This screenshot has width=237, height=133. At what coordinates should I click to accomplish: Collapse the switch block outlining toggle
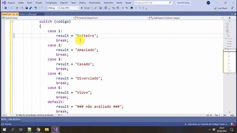[13, 21]
